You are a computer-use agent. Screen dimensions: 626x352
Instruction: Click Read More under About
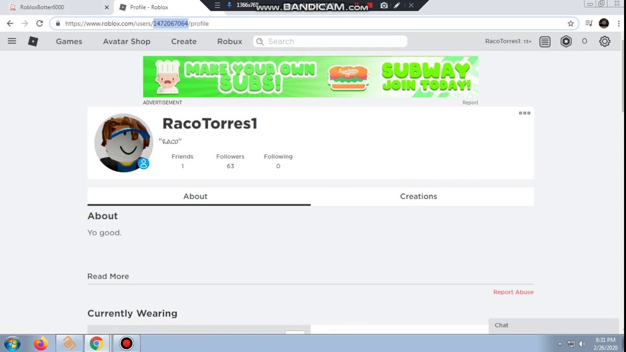pyautogui.click(x=108, y=276)
